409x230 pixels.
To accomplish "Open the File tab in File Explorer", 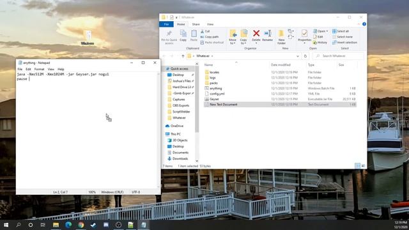I will point(166,24).
